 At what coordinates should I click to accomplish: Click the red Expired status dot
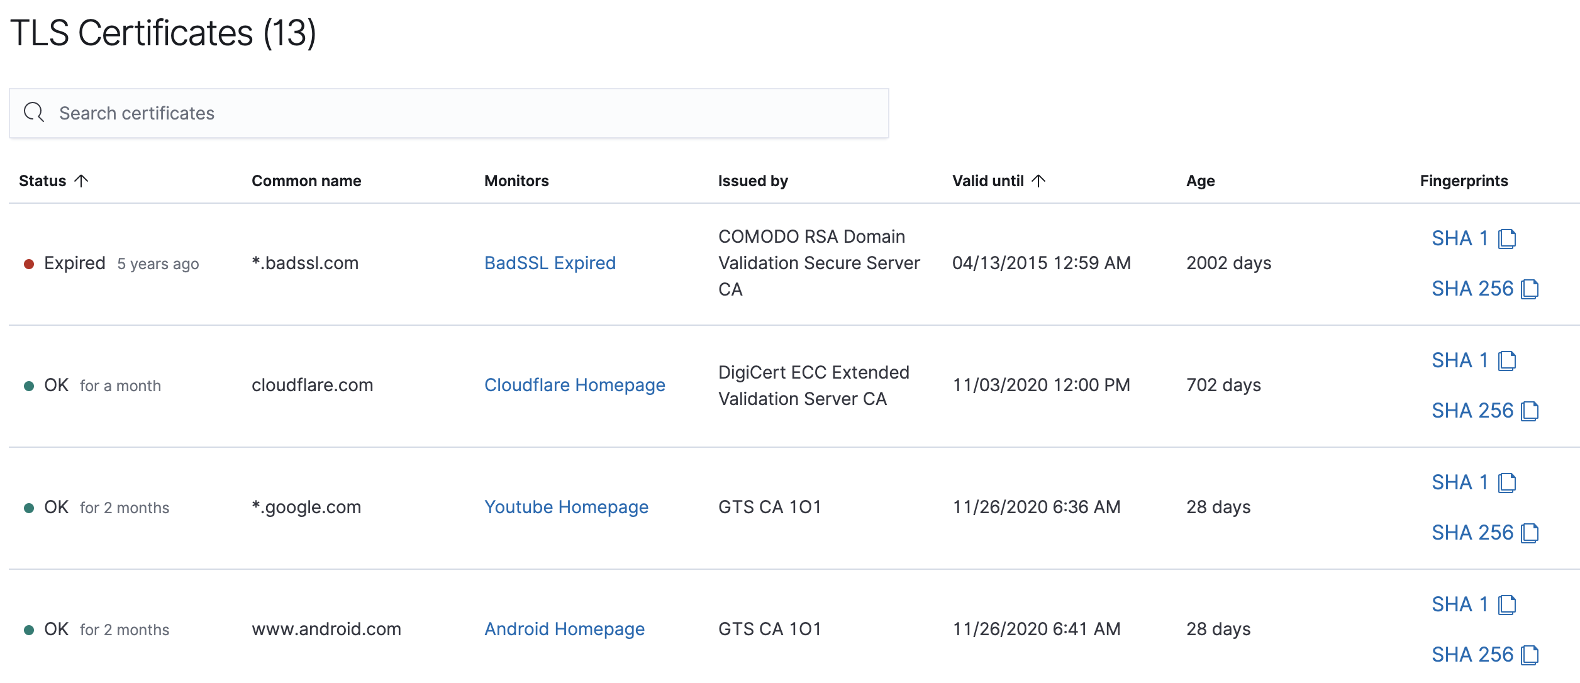coord(28,264)
